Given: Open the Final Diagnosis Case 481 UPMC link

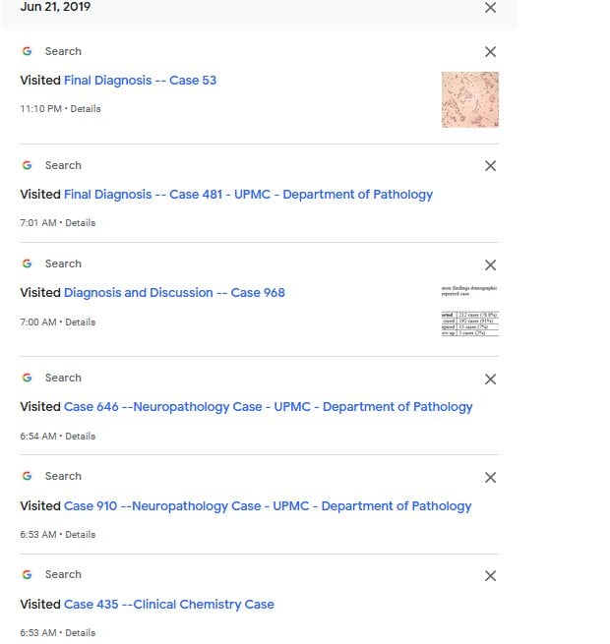Looking at the screenshot, I should (x=248, y=195).
